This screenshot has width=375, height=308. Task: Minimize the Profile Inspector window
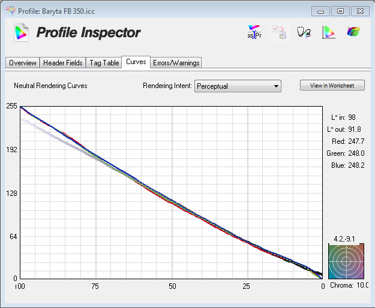pos(320,11)
